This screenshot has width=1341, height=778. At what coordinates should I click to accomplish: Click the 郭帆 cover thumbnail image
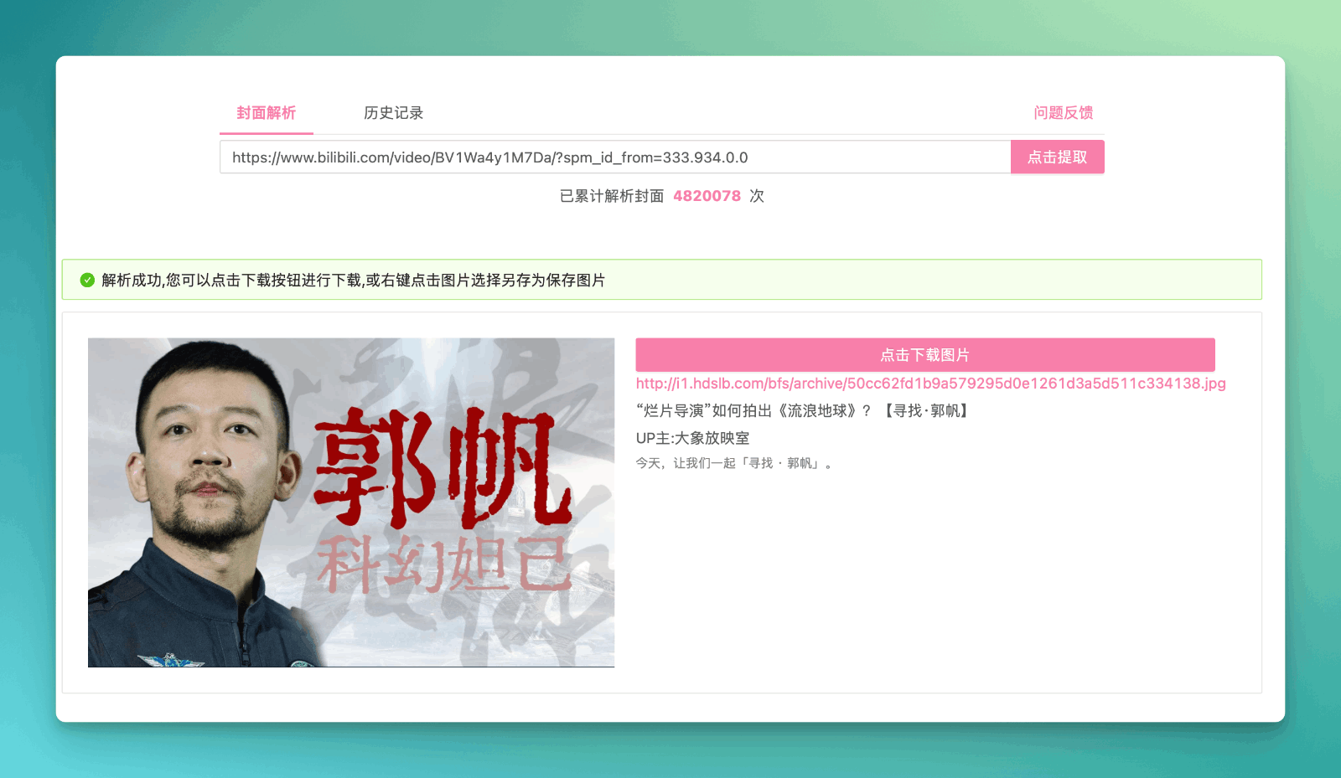pyautogui.click(x=351, y=502)
